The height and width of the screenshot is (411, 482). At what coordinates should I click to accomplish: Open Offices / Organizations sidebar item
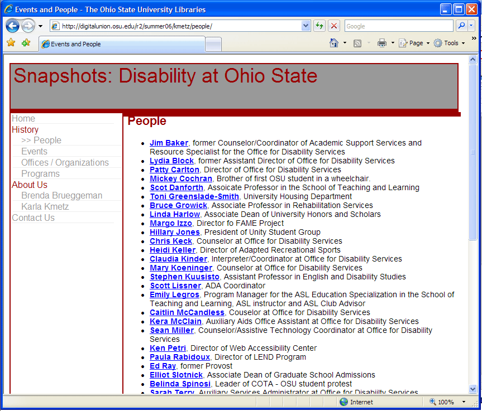tap(65, 162)
